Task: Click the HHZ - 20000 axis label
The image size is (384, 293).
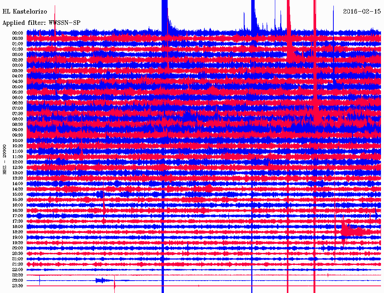Action: coord(4,160)
